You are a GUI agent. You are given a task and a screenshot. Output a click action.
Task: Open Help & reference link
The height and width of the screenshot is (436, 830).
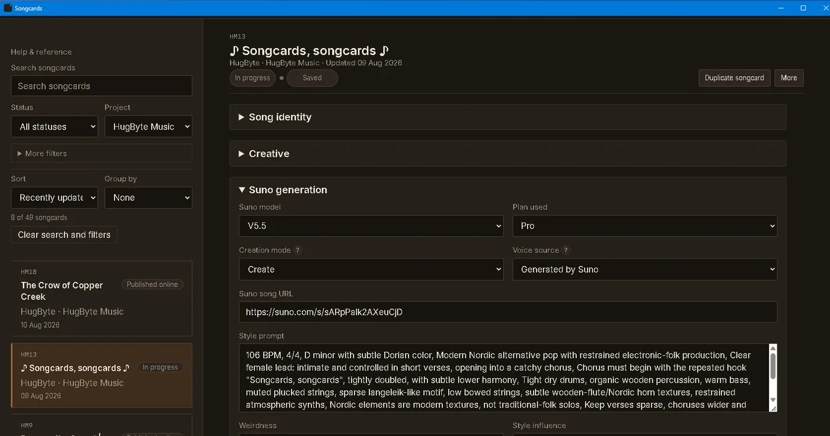pyautogui.click(x=41, y=52)
